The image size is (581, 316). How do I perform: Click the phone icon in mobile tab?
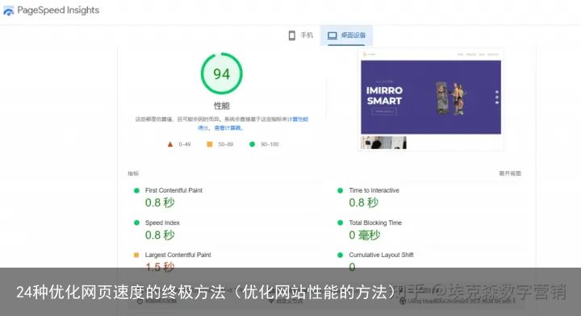(x=291, y=35)
